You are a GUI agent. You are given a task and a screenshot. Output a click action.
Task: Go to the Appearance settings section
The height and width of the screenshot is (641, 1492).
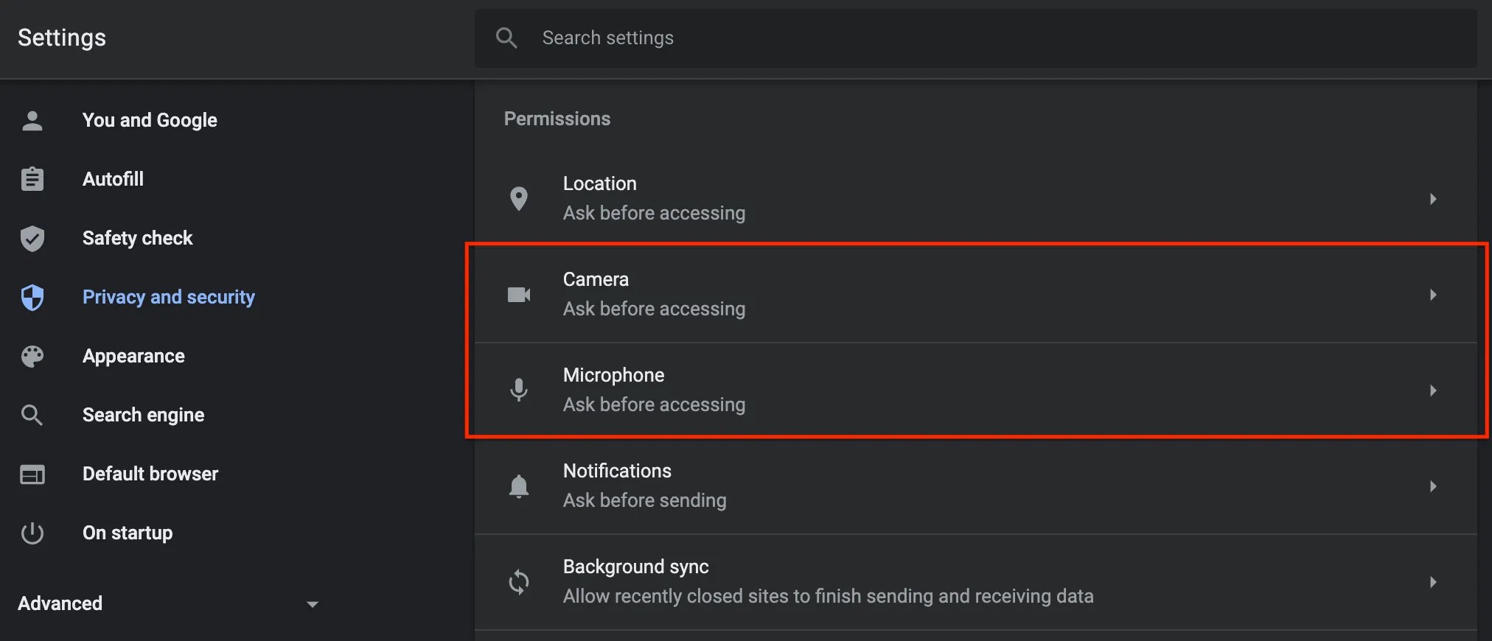(133, 356)
